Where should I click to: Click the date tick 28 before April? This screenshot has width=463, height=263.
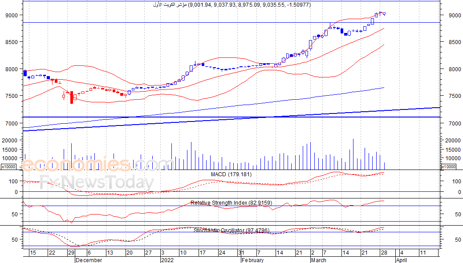[384, 253]
